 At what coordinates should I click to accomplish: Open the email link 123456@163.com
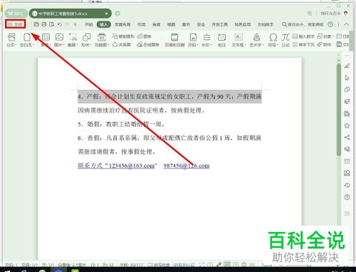[132, 166]
